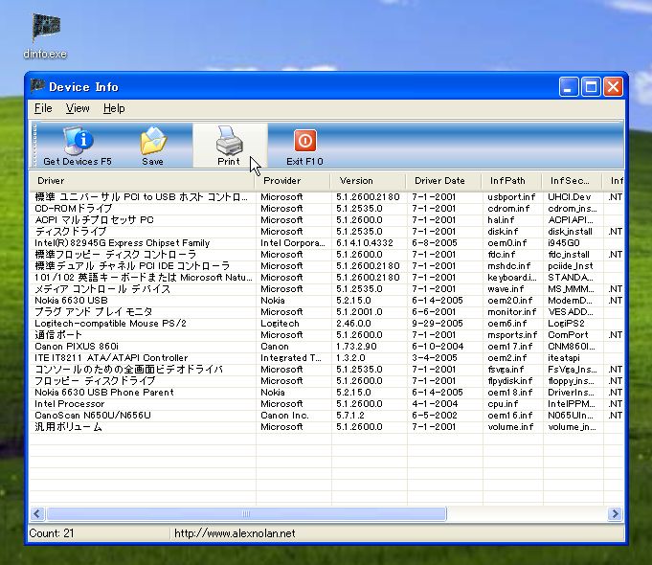Click the Count: 21 status text
The height and width of the screenshot is (565, 652).
[52, 533]
